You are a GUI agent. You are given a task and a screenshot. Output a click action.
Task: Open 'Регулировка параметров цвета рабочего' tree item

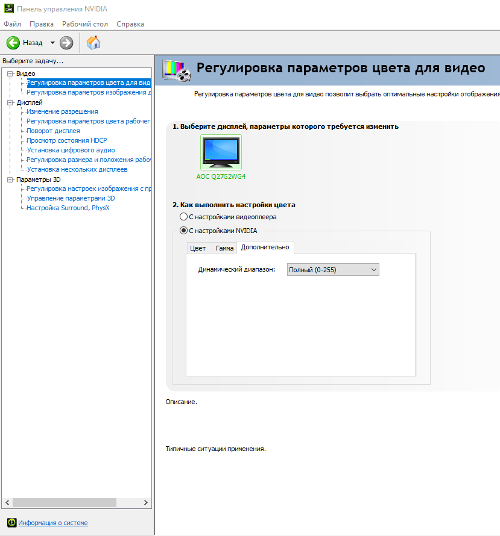tap(88, 121)
